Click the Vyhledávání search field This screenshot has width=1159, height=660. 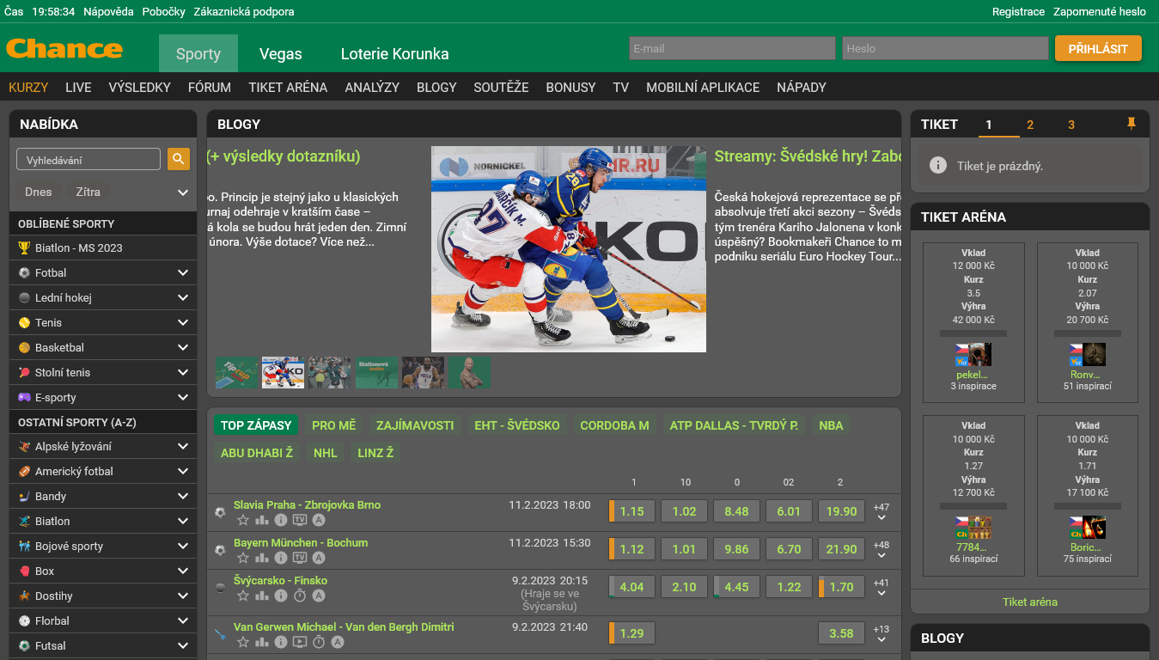tap(88, 159)
